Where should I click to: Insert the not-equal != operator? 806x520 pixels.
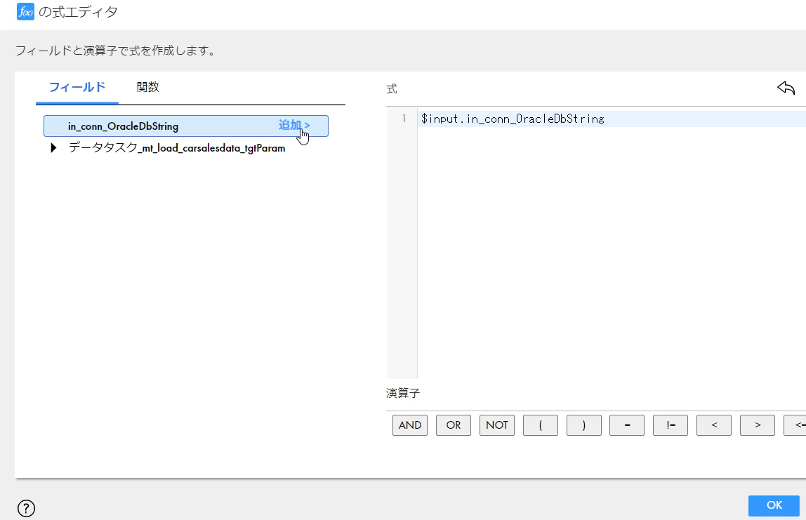pos(670,425)
